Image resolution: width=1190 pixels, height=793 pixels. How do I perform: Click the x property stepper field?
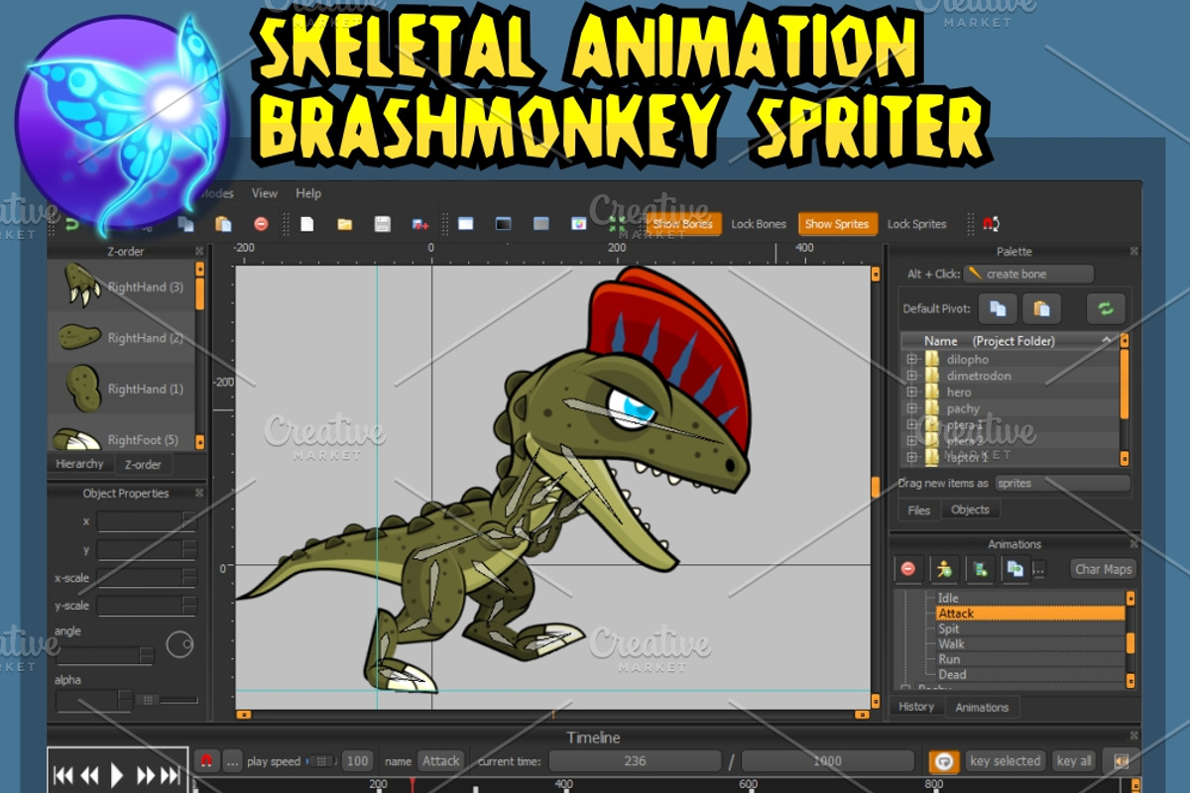tap(147, 521)
